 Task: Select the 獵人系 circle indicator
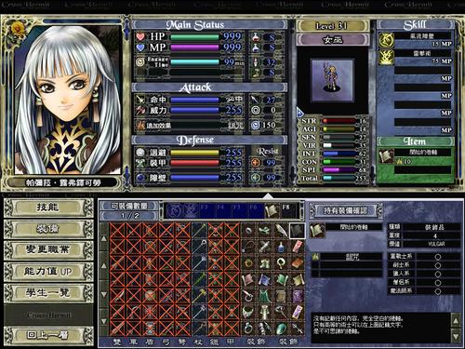pos(437,275)
